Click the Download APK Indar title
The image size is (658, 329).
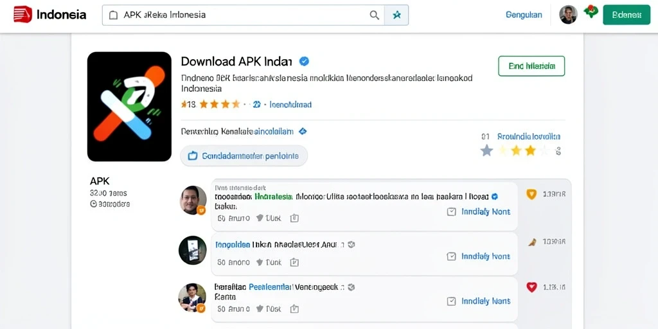click(236, 61)
